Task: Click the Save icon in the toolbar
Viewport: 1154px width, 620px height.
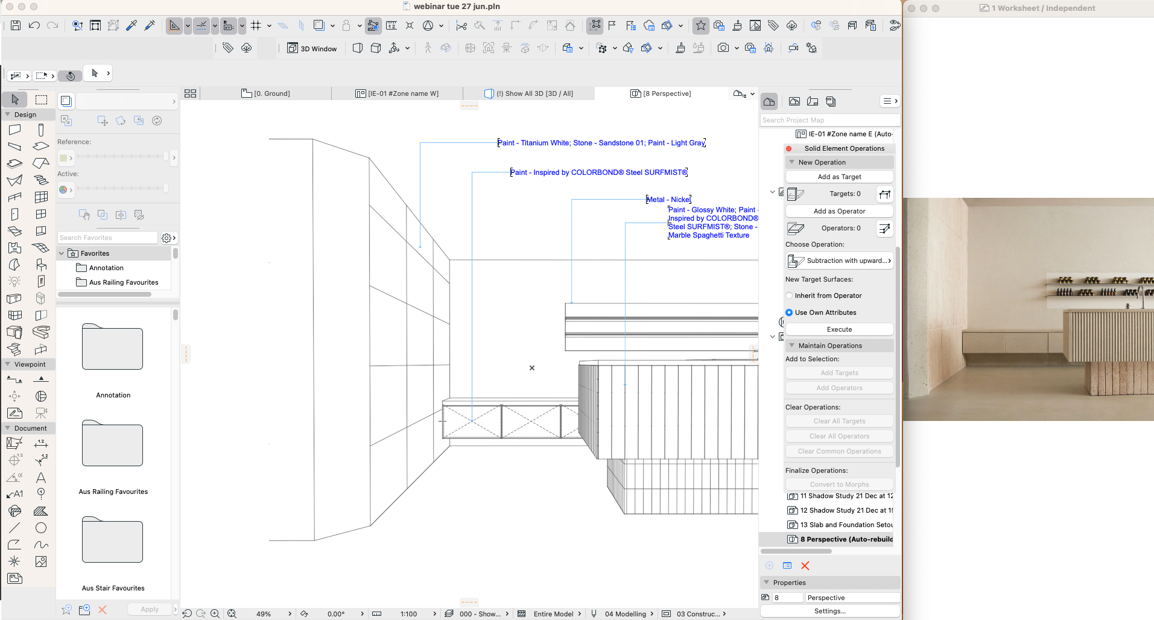Action: [x=16, y=25]
